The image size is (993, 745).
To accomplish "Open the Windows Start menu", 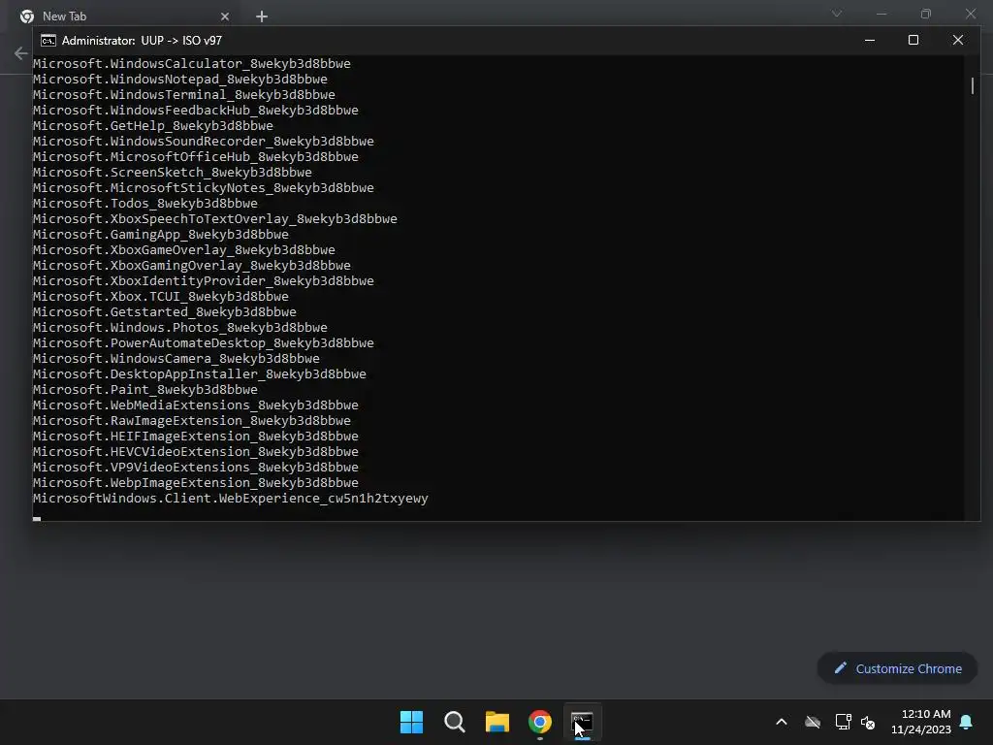I will click(x=411, y=722).
